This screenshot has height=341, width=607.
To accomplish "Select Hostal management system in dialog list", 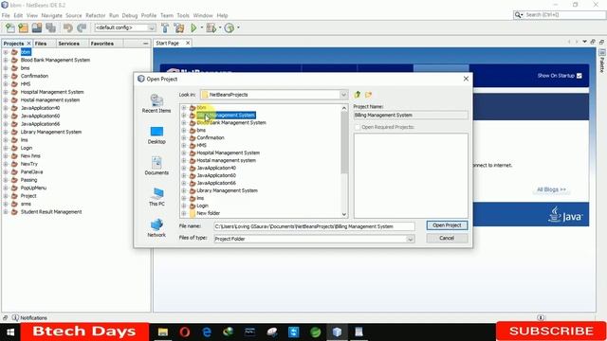I will click(226, 160).
